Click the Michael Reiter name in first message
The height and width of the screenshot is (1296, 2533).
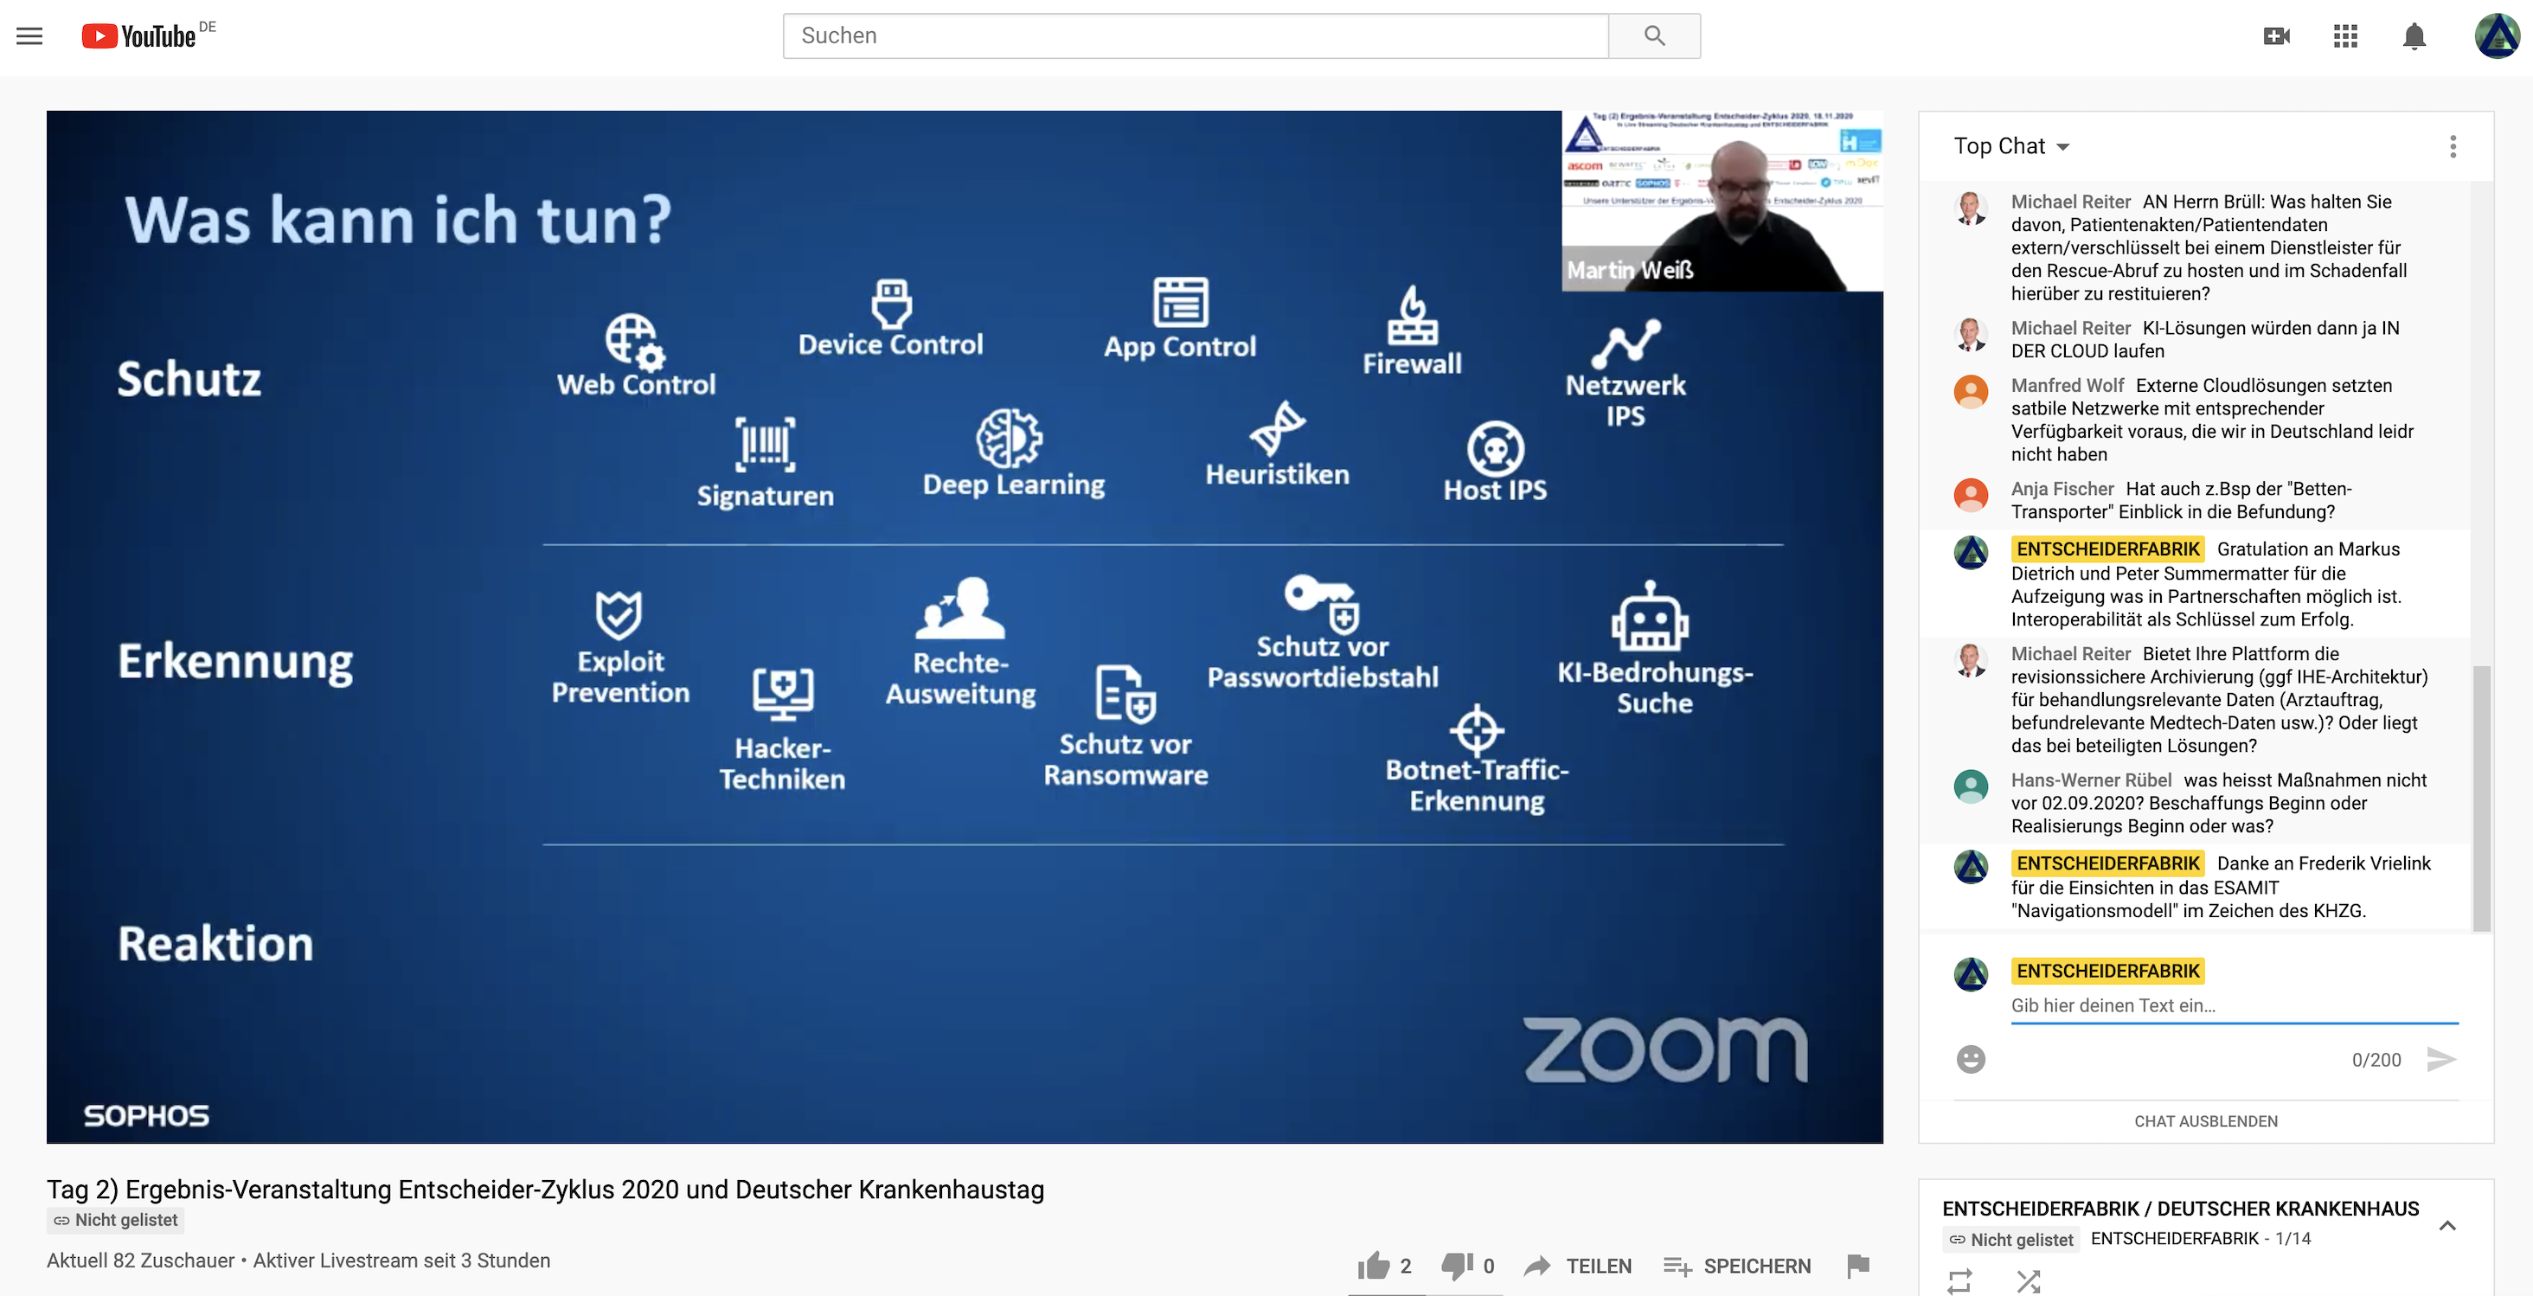coord(2070,202)
